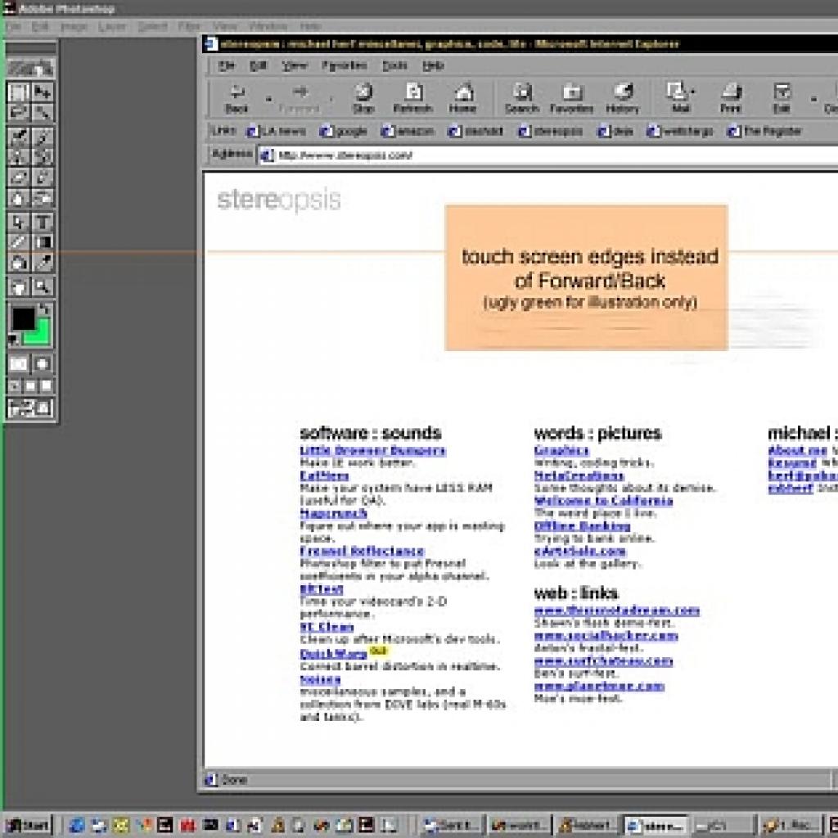The width and height of the screenshot is (838, 838).
Task: Select the Rectangular Marquee tool in Photoshop
Action: coord(18,92)
